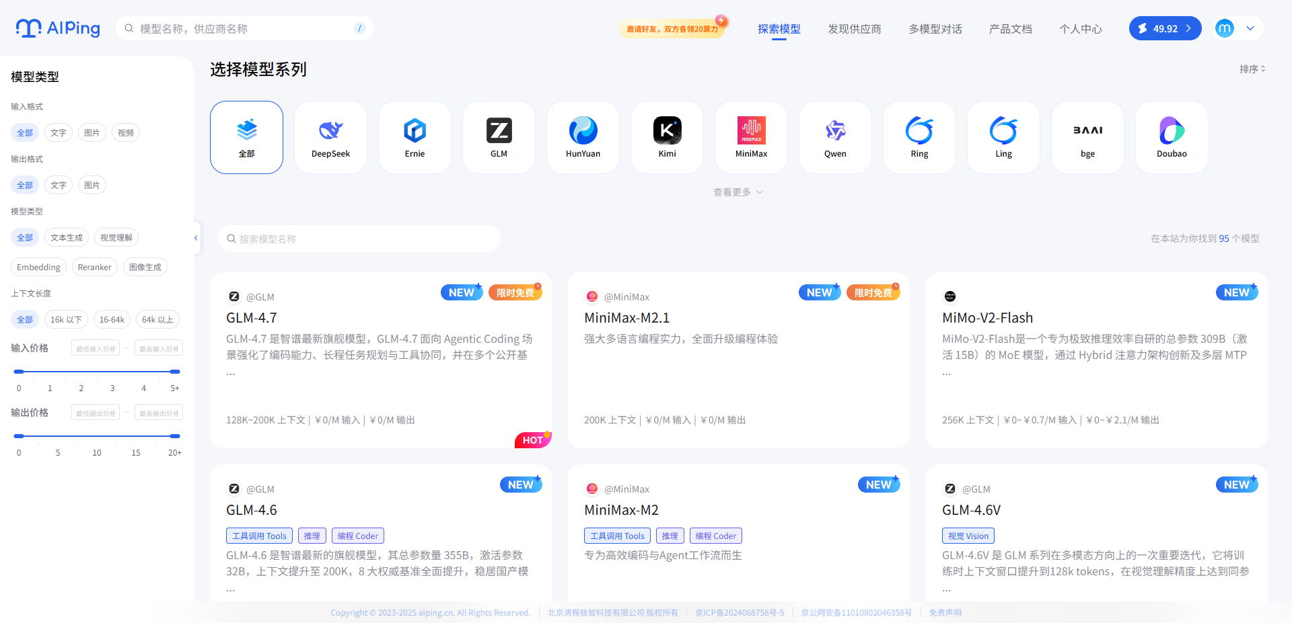Choose the bge series icon
This screenshot has height=623, width=1292.
point(1087,130)
